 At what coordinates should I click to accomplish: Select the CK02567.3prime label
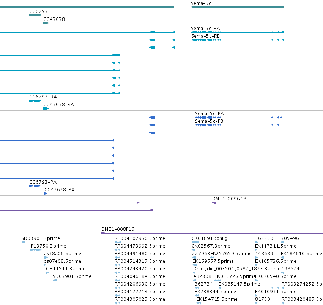pyautogui.click(x=211, y=246)
